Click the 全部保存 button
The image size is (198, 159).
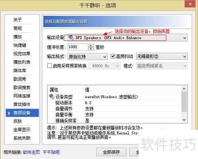[111, 152]
